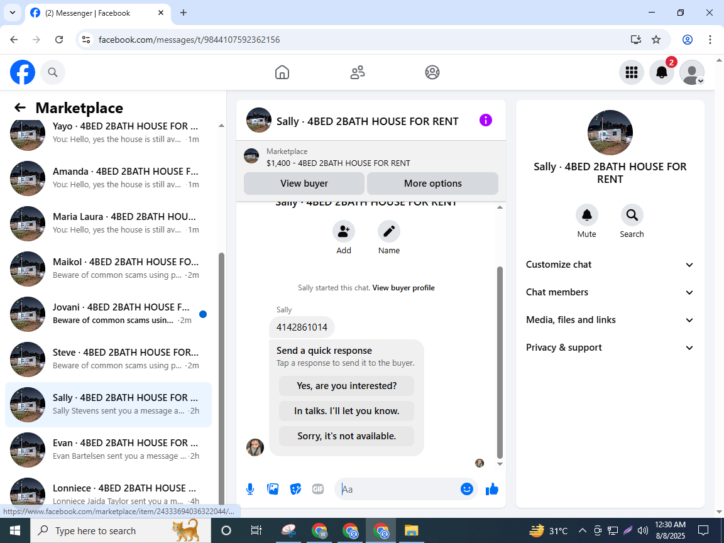Open the Friends icon in top nav

click(x=358, y=72)
